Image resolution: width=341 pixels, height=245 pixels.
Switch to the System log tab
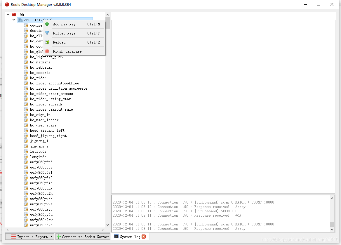[x=130, y=237]
